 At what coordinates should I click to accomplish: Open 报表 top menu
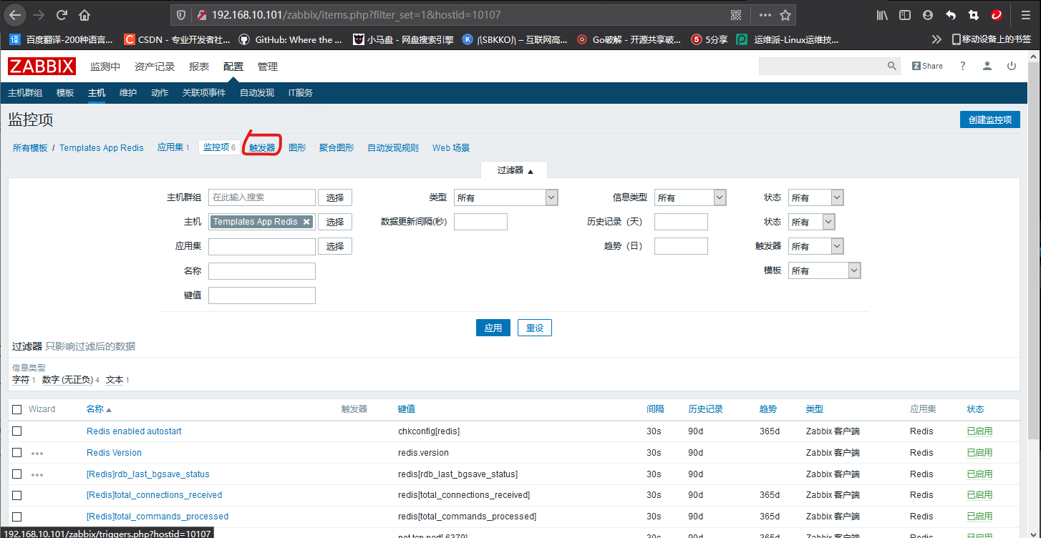(199, 67)
